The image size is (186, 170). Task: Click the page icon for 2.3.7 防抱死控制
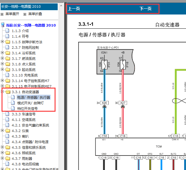pyautogui.click(x=7, y=47)
